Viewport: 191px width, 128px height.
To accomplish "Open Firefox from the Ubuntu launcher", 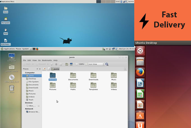I will (140, 72).
